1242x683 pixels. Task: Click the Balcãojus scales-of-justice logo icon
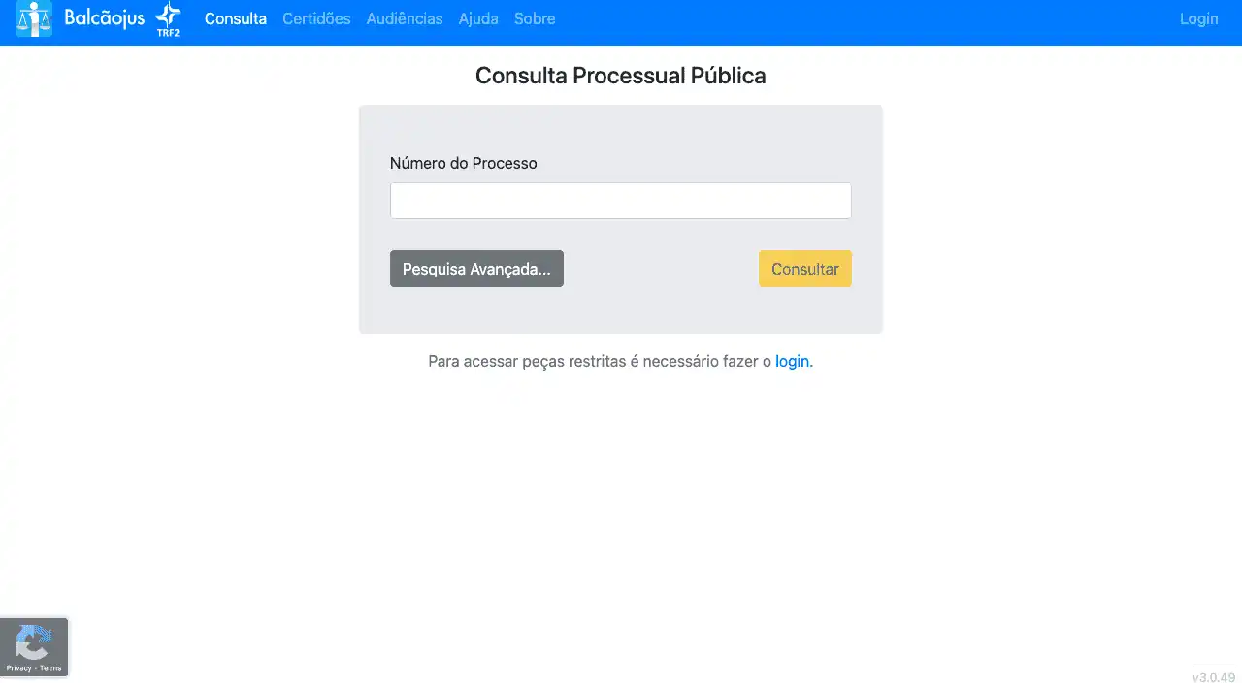pyautogui.click(x=34, y=18)
